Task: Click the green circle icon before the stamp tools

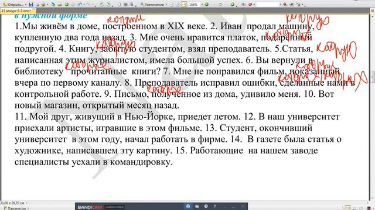Action: point(232,5)
